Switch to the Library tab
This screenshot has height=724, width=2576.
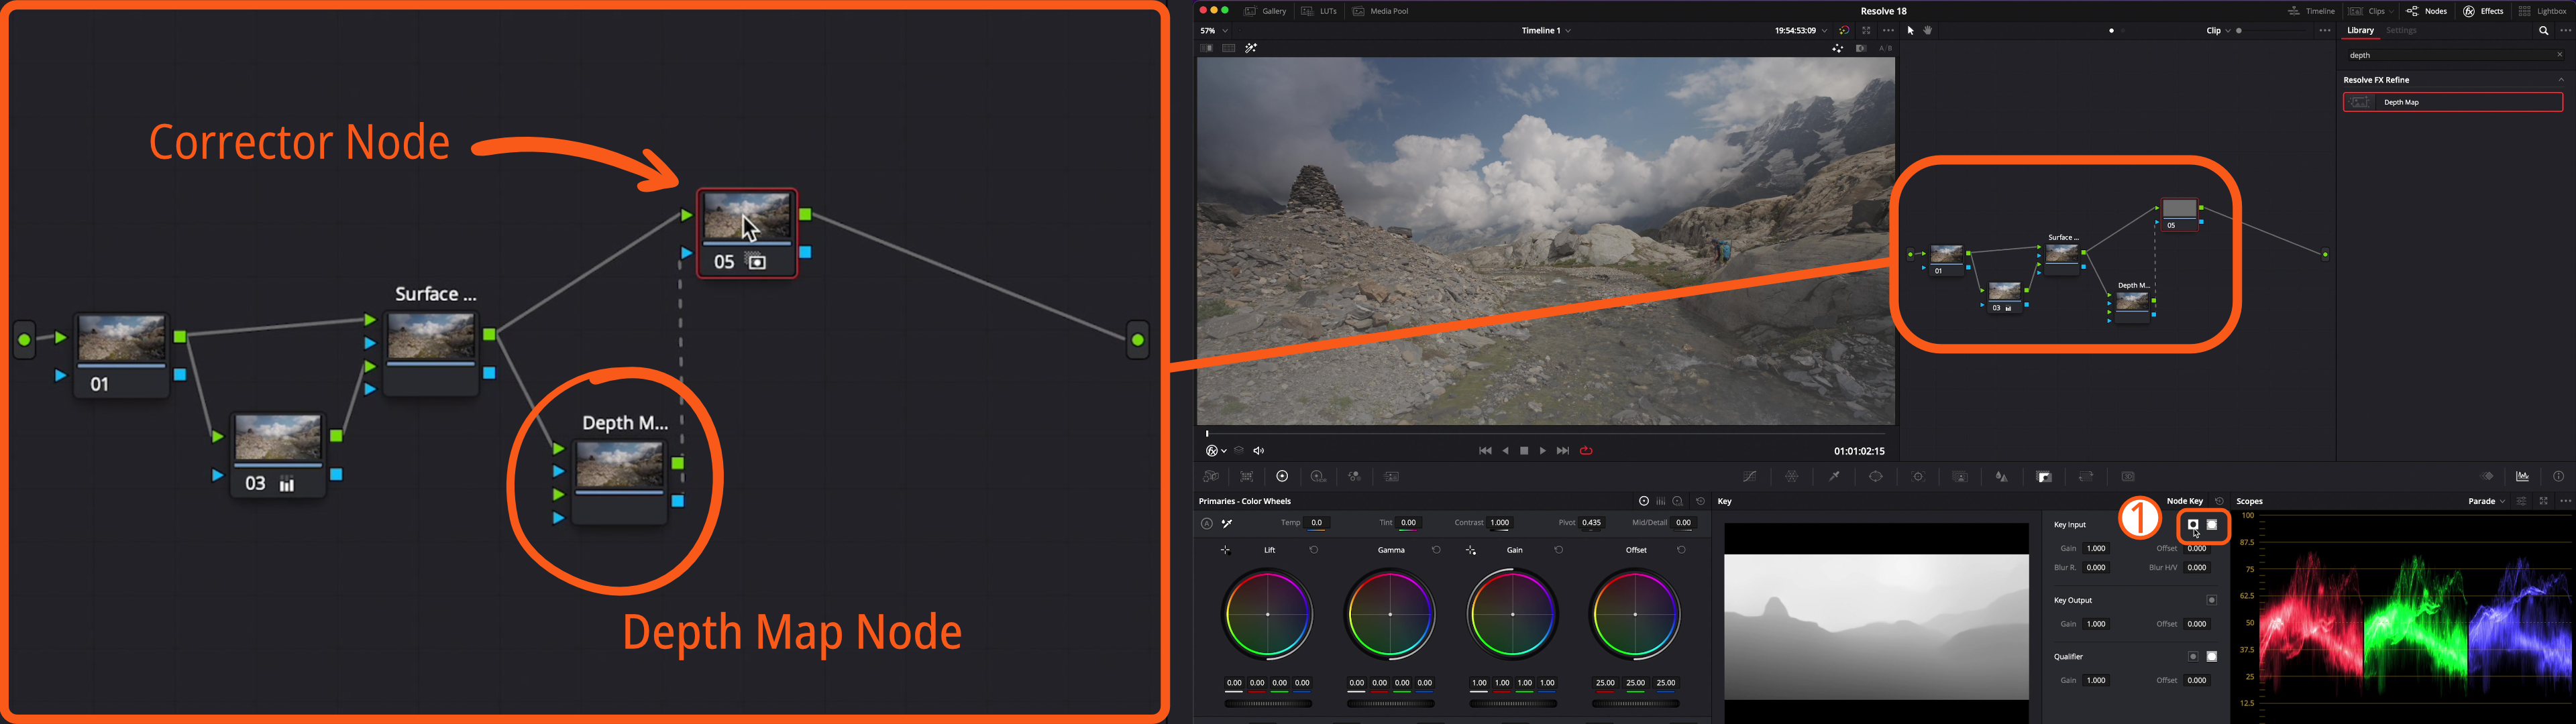[x=2361, y=31]
